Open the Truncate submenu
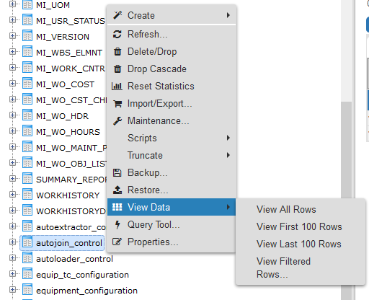Viewport: 369px width, 300px height. 172,155
